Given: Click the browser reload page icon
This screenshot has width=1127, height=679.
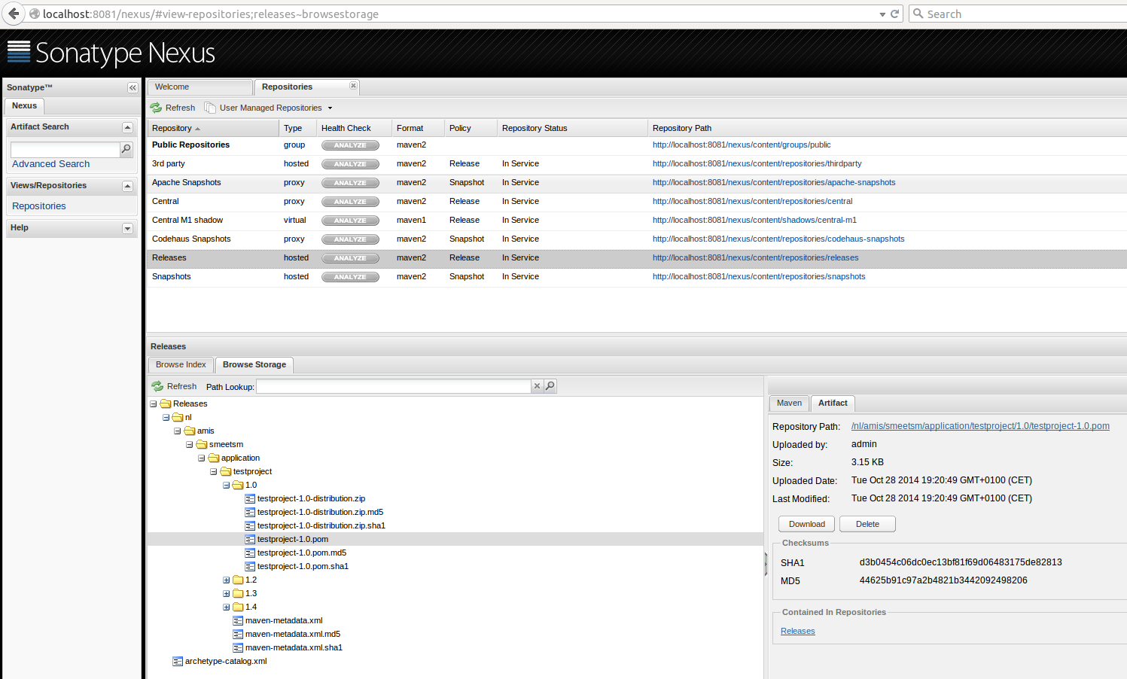Looking at the screenshot, I should click(x=895, y=14).
